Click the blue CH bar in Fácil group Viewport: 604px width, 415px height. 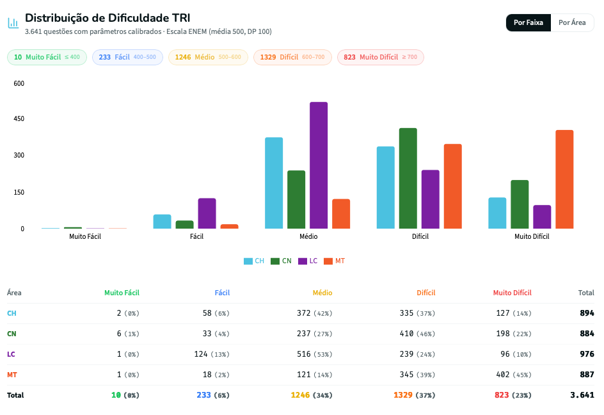coord(162,222)
